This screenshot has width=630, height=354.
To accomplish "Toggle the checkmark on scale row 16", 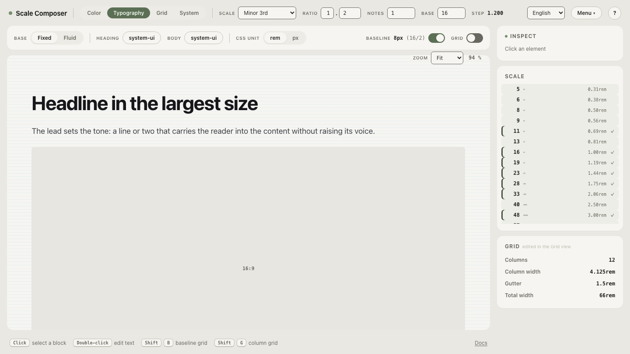I will [612, 152].
